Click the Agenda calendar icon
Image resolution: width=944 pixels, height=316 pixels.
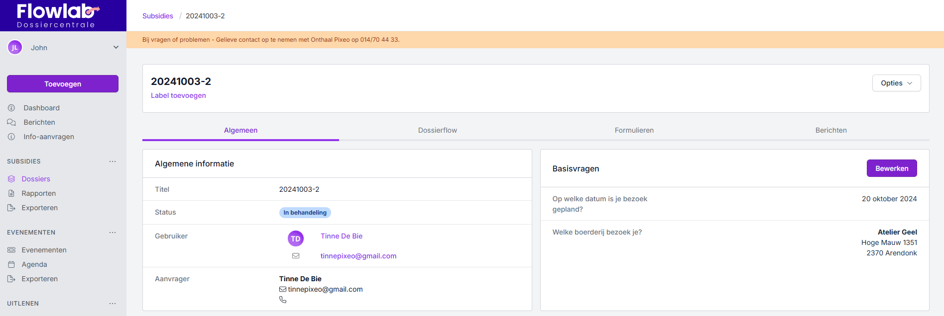(x=11, y=264)
